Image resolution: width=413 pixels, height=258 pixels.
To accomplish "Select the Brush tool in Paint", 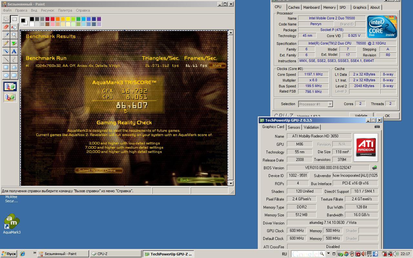I will [14, 43].
